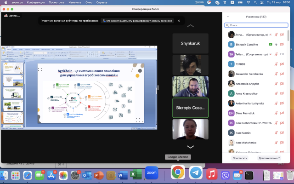Screen dimensions: 294x184
Task: Click the zoom status item in menu bar
Action: click(199, 2)
